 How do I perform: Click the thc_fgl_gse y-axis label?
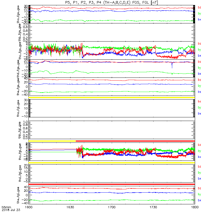(20, 152)
